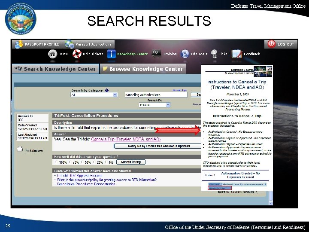Open Training keyboard icon

(x=156, y=53)
